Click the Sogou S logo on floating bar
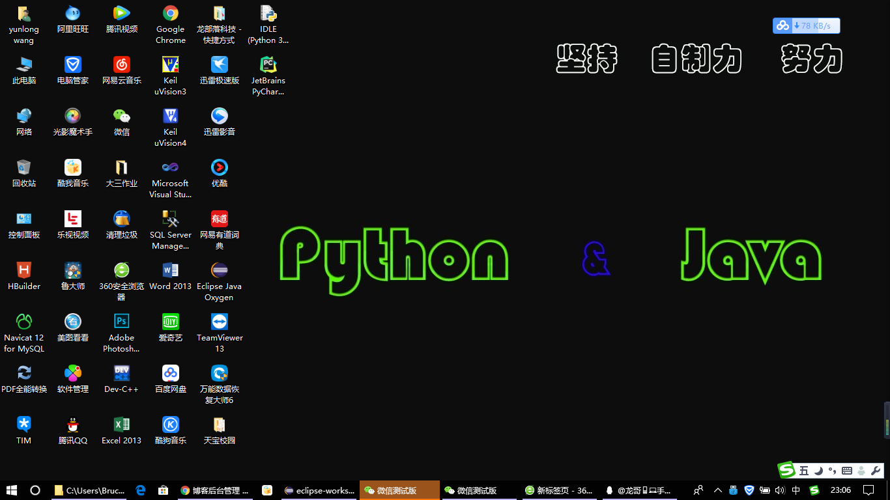Viewport: 890px width, 500px height. coord(787,469)
